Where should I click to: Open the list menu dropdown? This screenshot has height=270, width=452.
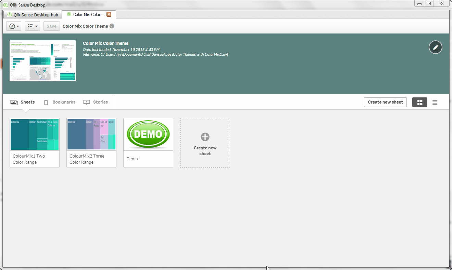coord(33,26)
